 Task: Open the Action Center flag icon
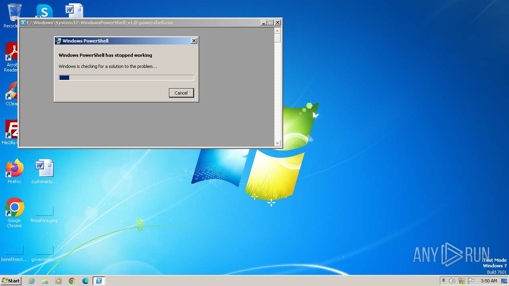pyautogui.click(x=471, y=281)
